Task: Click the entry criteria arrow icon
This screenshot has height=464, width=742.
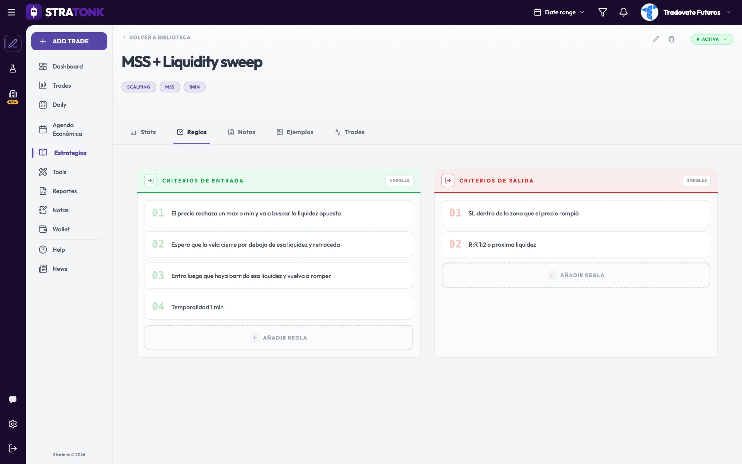Action: click(151, 181)
